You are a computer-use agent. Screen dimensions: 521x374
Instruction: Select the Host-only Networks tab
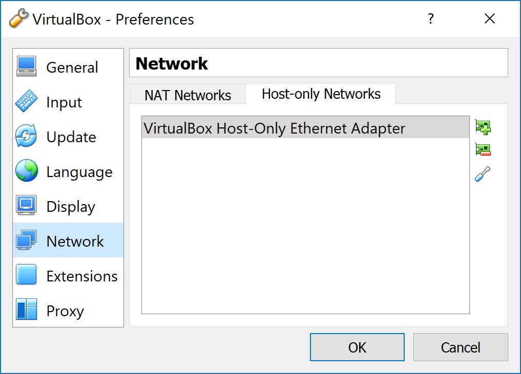(321, 94)
